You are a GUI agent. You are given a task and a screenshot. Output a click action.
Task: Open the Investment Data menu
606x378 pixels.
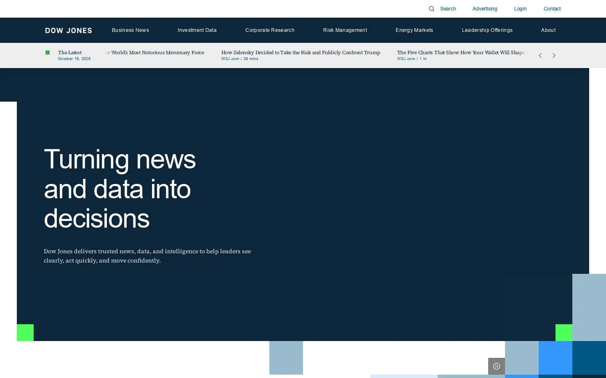[x=197, y=30]
